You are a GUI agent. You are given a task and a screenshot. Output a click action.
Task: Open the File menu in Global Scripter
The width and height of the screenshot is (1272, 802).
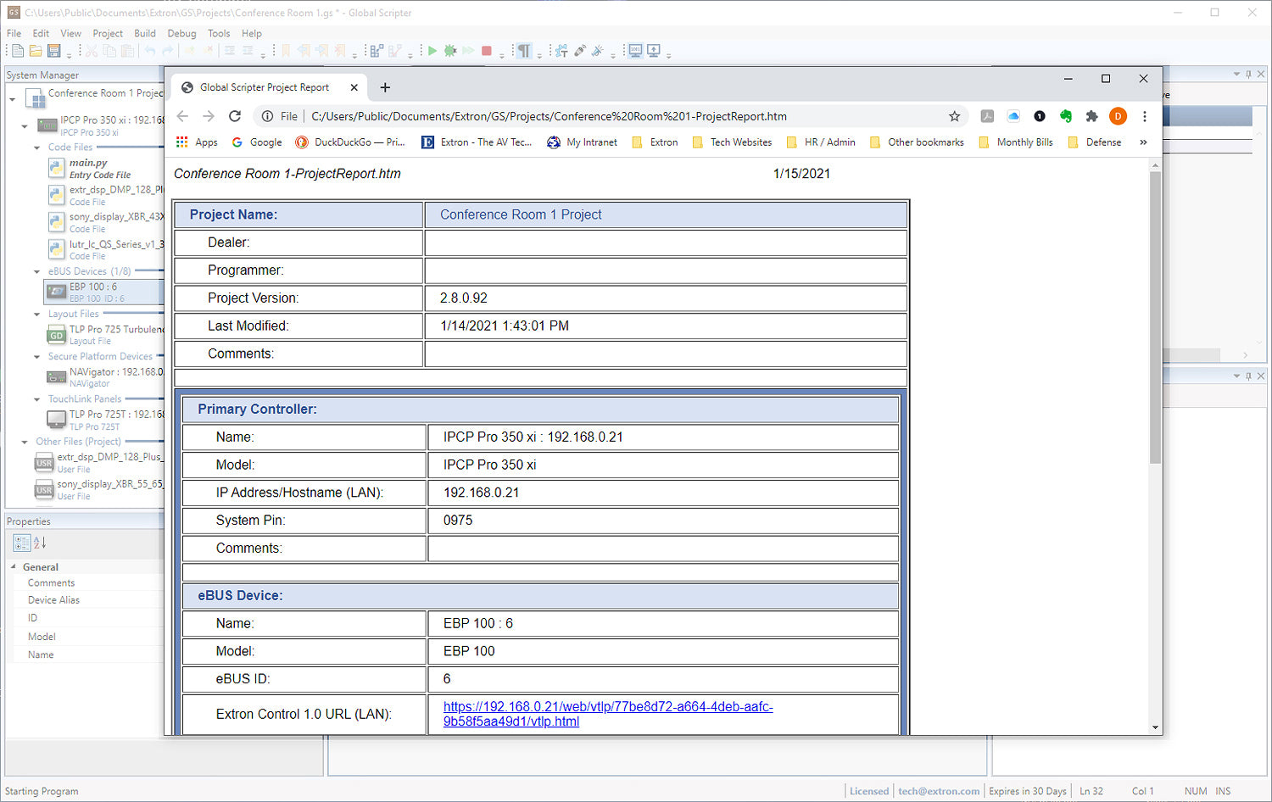(14, 34)
